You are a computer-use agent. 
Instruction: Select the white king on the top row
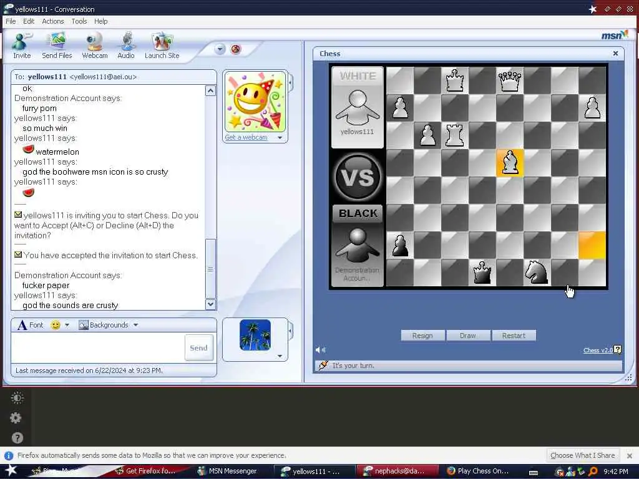pyautogui.click(x=454, y=80)
